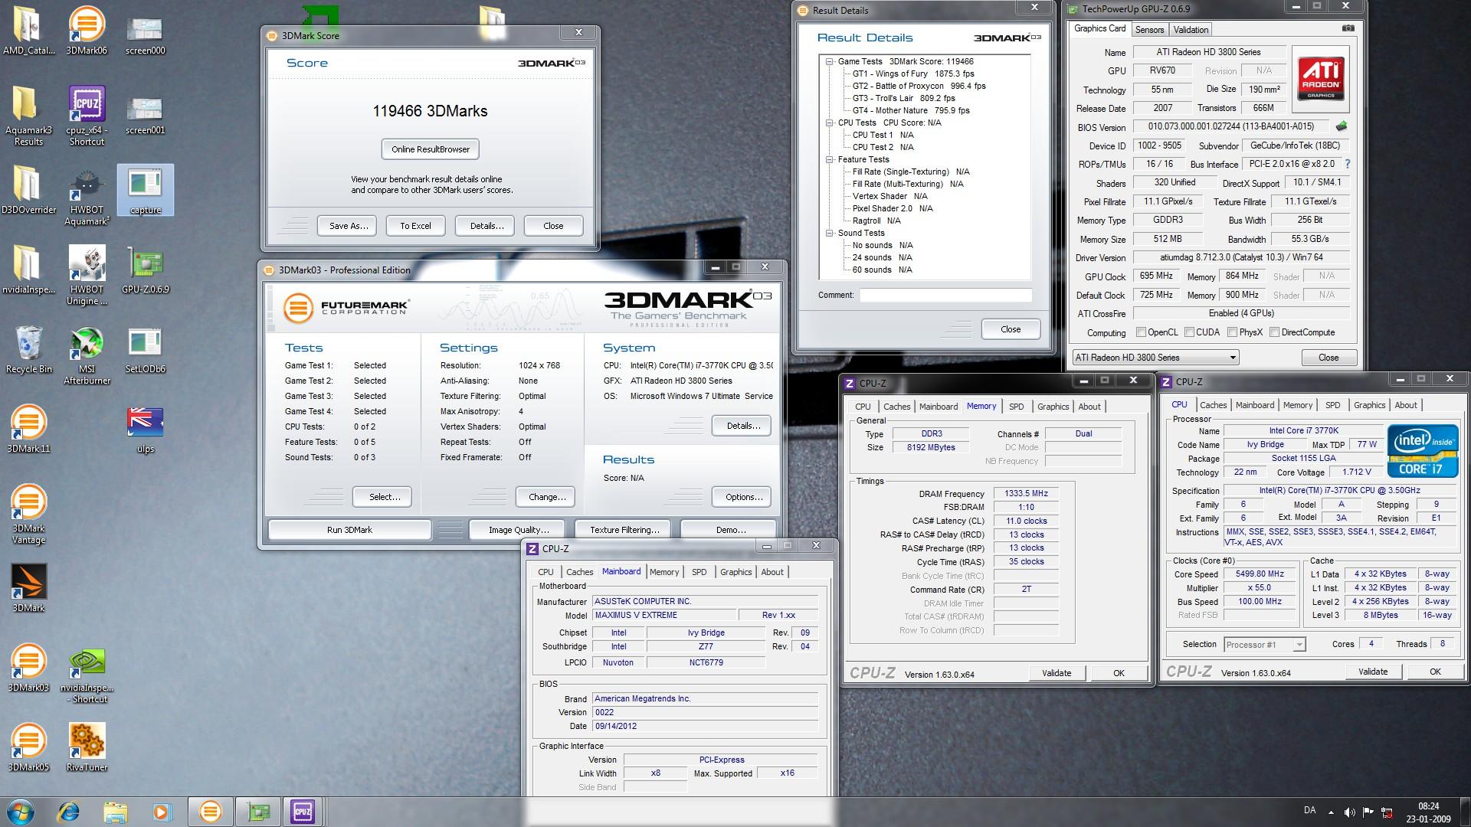Click the Texture Filtering... button
This screenshot has width=1471, height=827.
624,530
